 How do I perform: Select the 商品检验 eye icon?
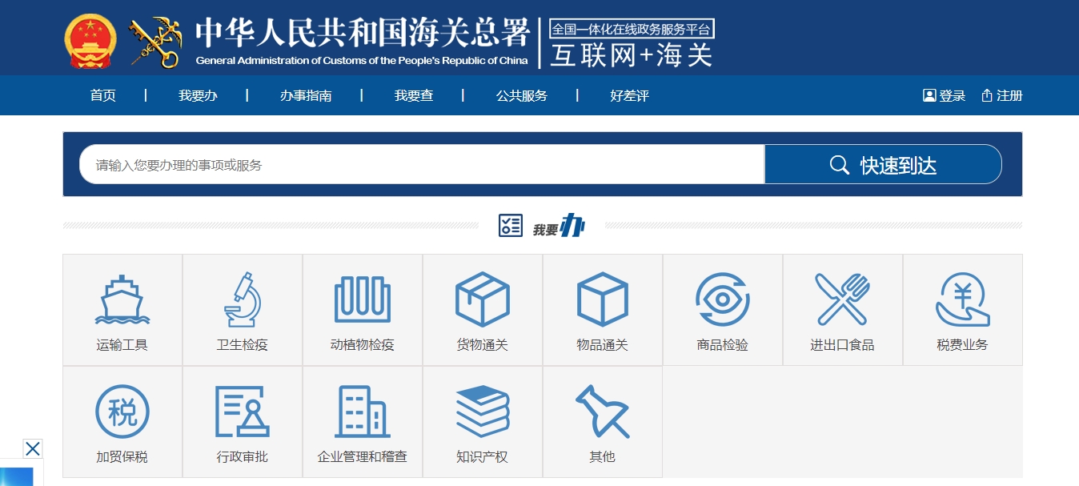tap(723, 300)
